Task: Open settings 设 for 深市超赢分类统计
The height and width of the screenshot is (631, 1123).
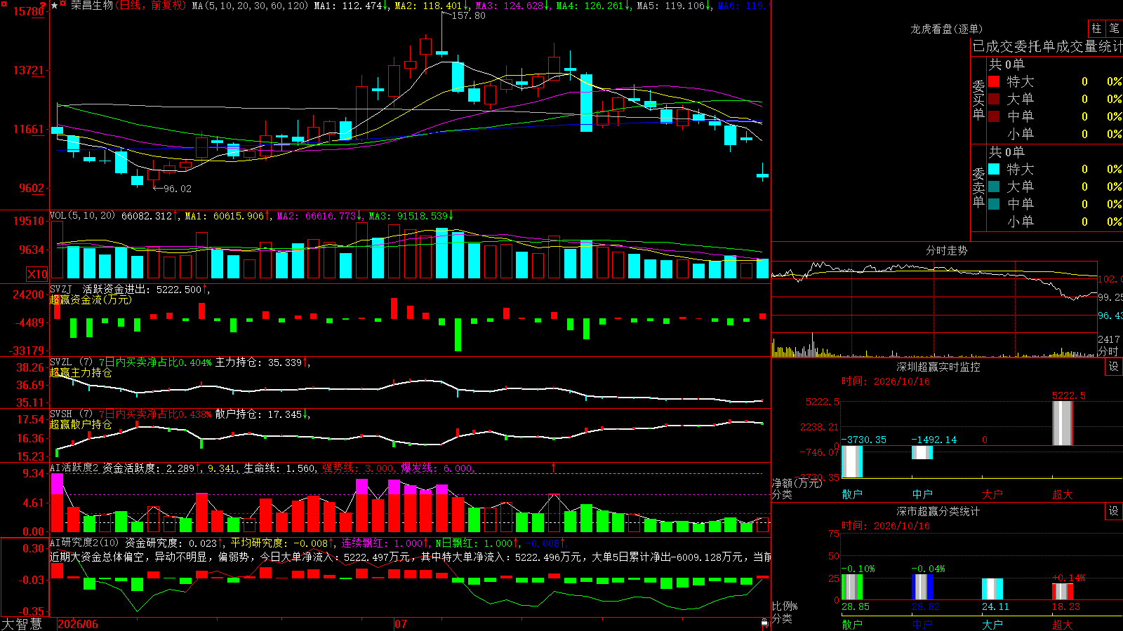Action: point(1114,511)
